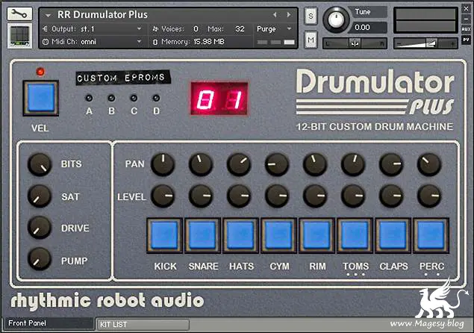Toggle the AUX button
This screenshot has height=333, width=474.
coord(466,29)
